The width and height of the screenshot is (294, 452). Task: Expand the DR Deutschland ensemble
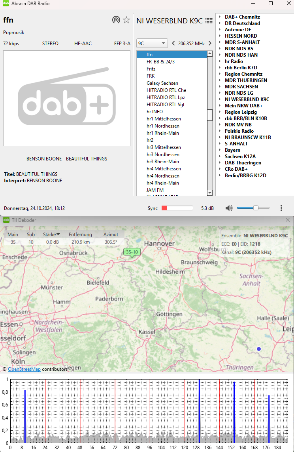pyautogui.click(x=219, y=23)
